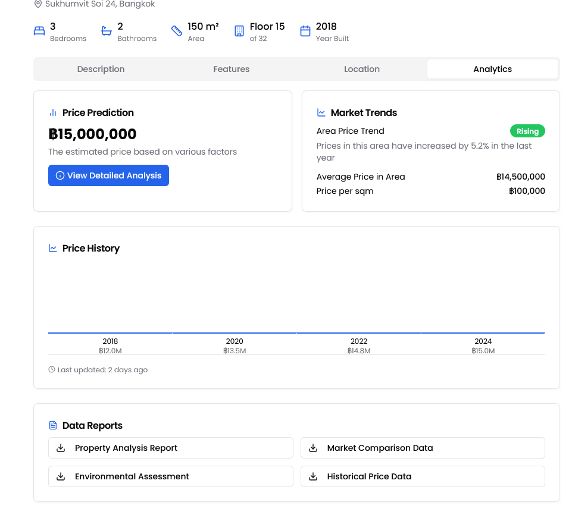Click the bathtub icon next to Bathrooms
This screenshot has width=572, height=518.
pyautogui.click(x=107, y=32)
